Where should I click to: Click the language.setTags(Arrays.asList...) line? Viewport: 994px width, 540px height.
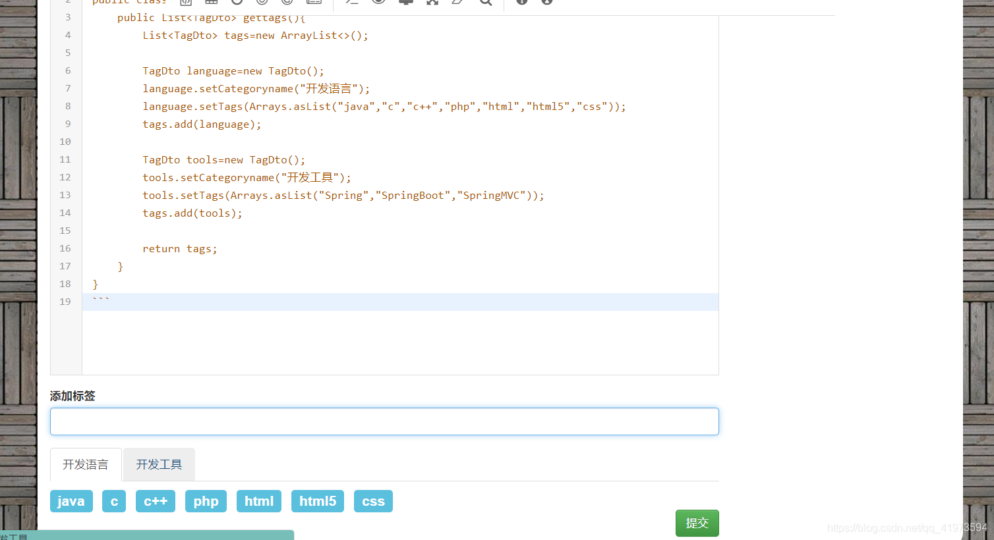click(x=384, y=107)
